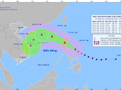The height and width of the screenshot is (90, 121).
Task: Select the gray storm icon nearest the current position
Action: coord(78,51)
